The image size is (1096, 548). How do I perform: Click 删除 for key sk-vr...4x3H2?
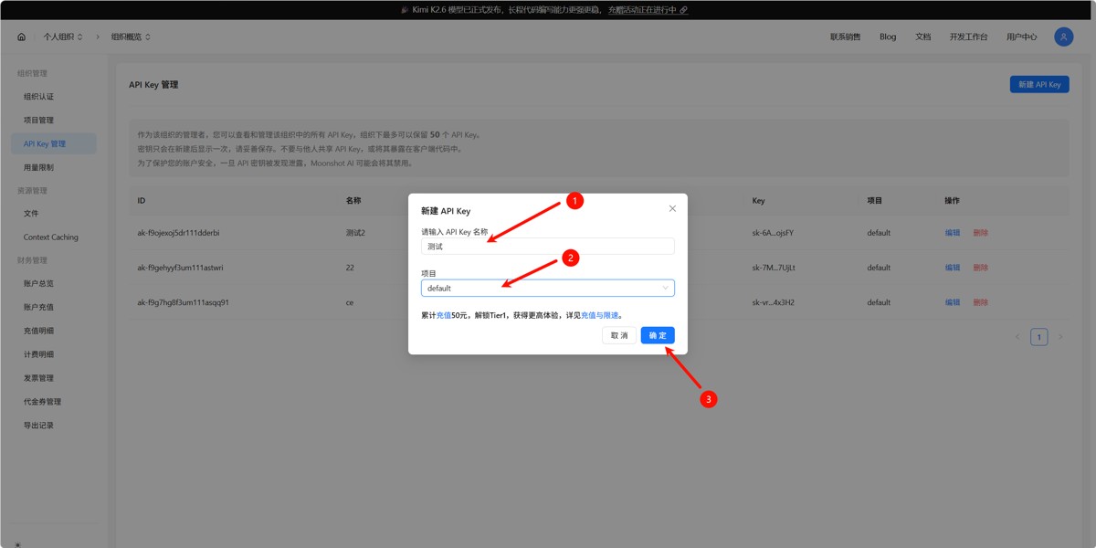pyautogui.click(x=981, y=302)
